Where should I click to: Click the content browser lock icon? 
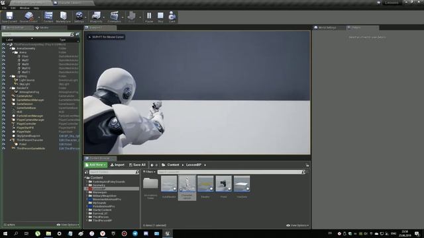point(307,165)
